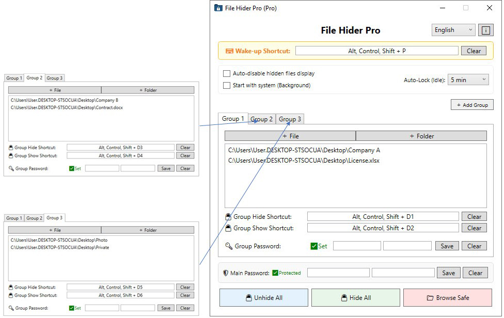
Task: Click the key icon in Group 2 preview panel
Action: (x=11, y=168)
